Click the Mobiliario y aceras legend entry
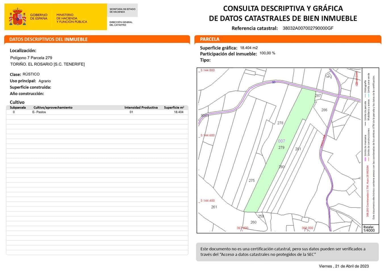Screen dimensions: 386x273 coord(368,111)
